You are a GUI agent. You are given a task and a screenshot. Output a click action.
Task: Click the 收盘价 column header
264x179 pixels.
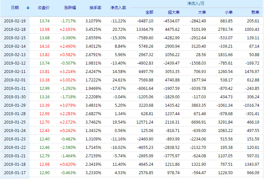[x=44, y=8]
